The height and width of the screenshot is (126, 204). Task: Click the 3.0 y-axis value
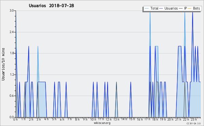(12, 11)
